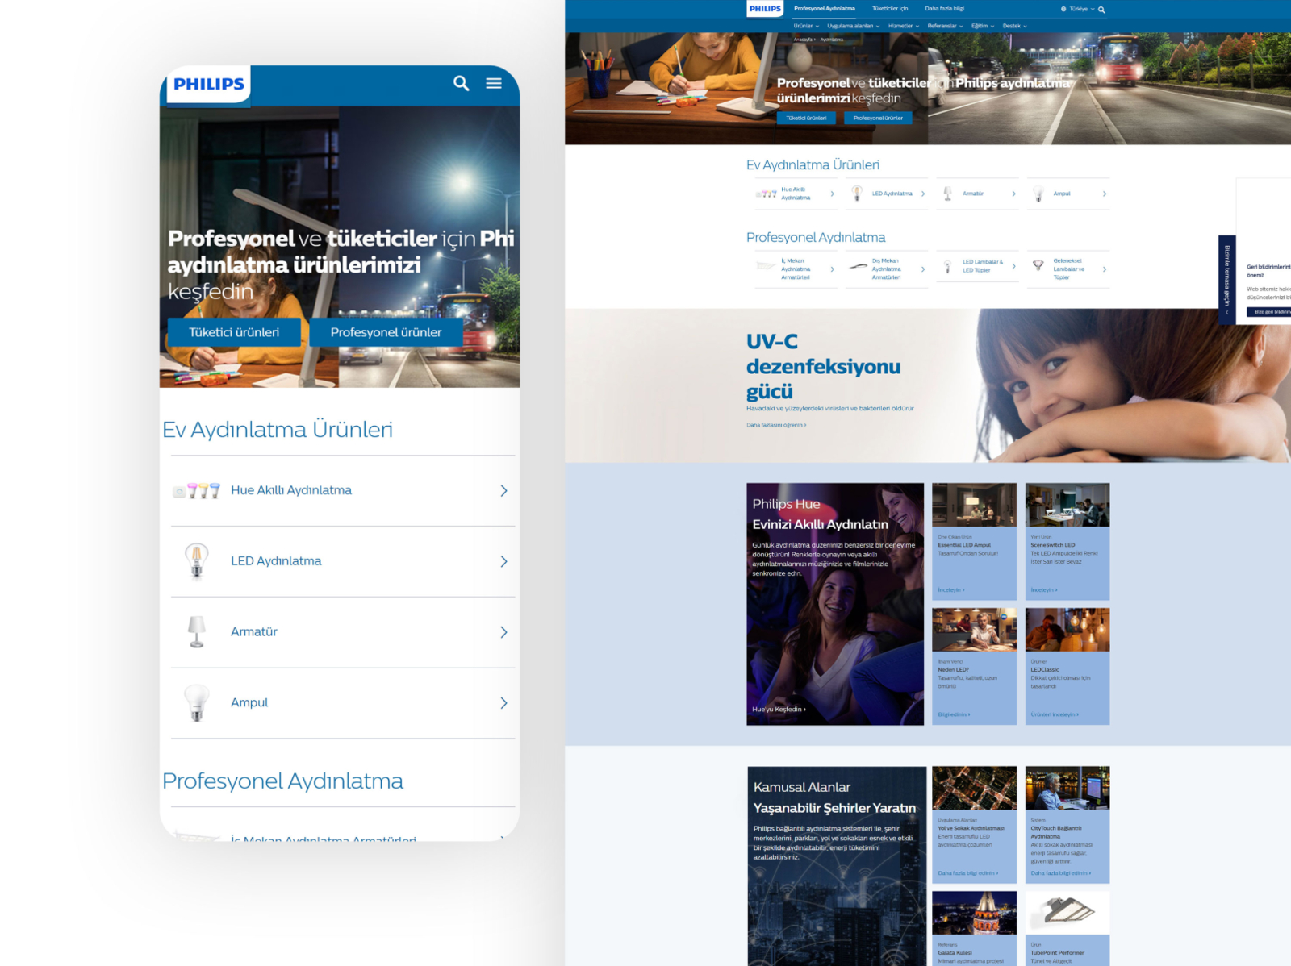
Task: Click bulb icon in desktop Ampul tile
Action: click(x=1038, y=194)
